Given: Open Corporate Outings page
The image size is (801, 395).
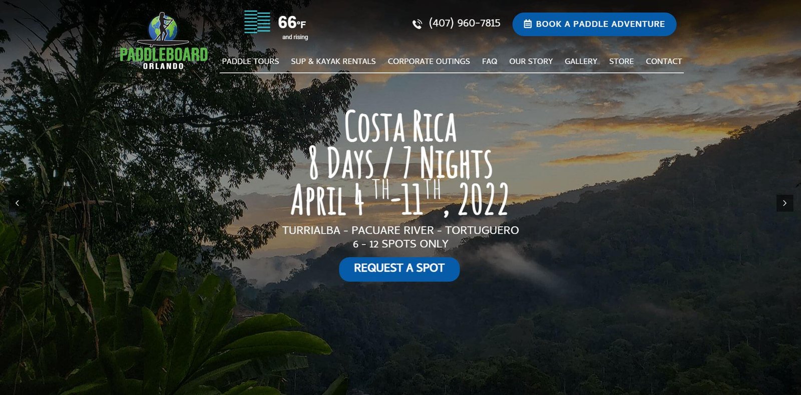Looking at the screenshot, I should pyautogui.click(x=429, y=61).
